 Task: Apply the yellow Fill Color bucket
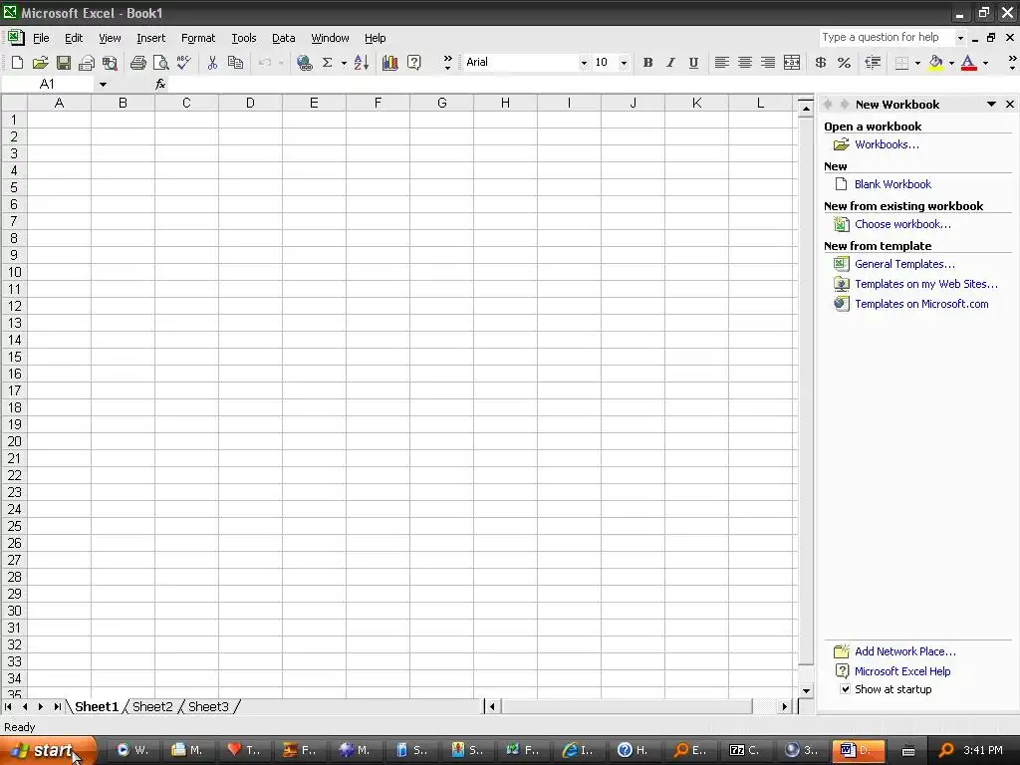click(x=935, y=63)
